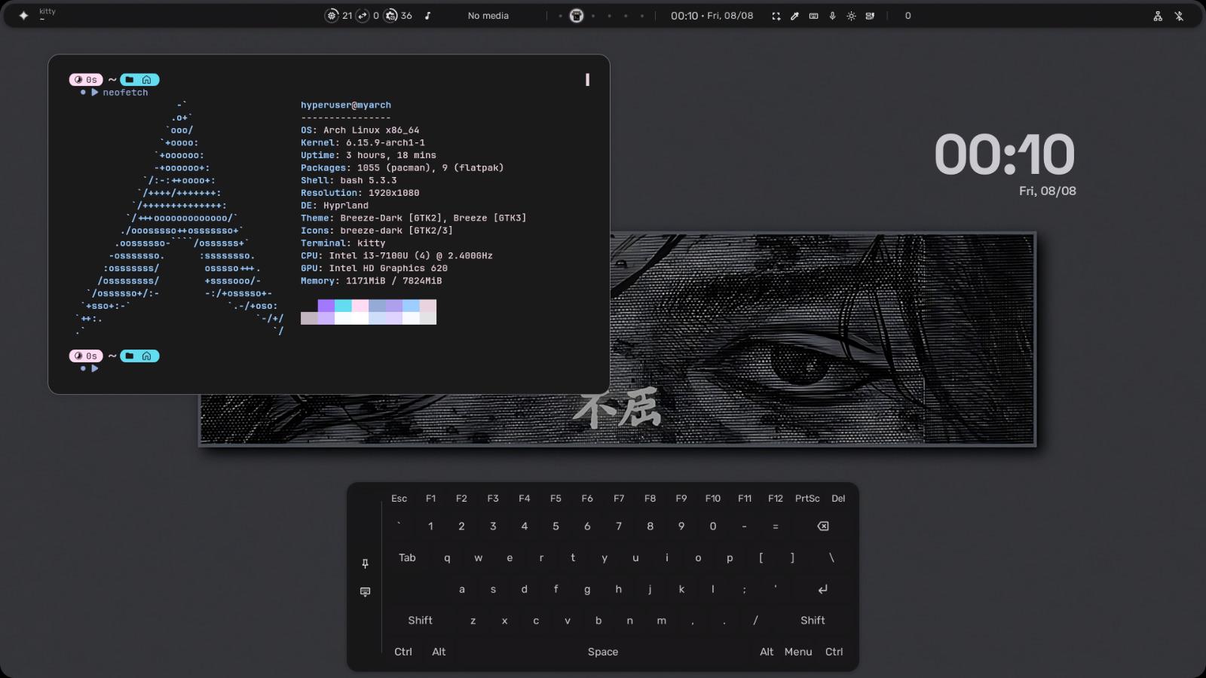Click the 'Fri, 08/08' date under desktop clock
This screenshot has height=678, width=1206.
1048,191
